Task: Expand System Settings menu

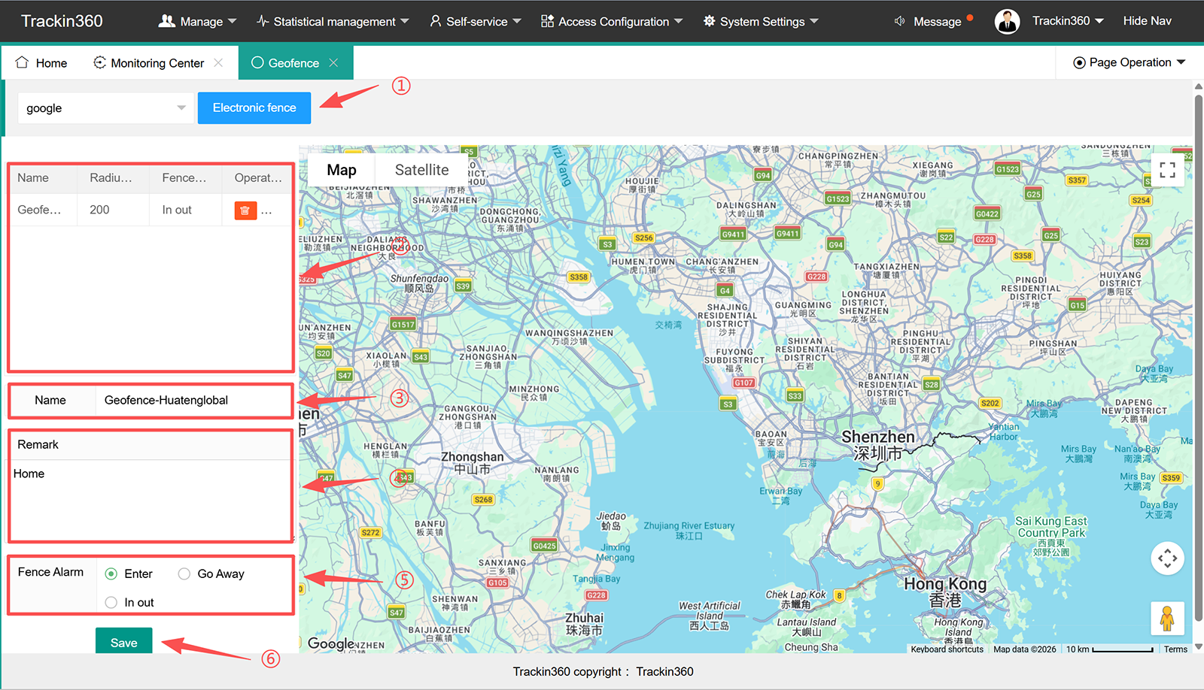Action: [x=761, y=21]
